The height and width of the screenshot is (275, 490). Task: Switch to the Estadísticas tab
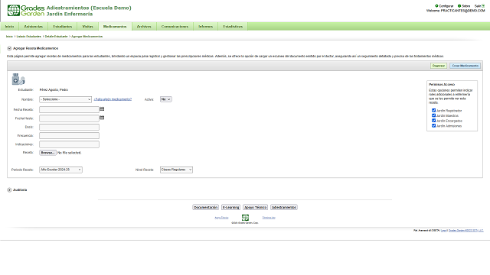(x=233, y=27)
